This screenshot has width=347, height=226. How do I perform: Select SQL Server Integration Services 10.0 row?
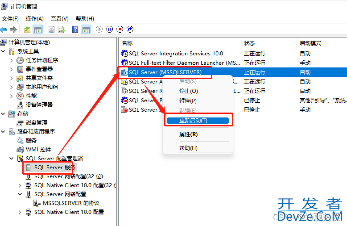(x=176, y=54)
